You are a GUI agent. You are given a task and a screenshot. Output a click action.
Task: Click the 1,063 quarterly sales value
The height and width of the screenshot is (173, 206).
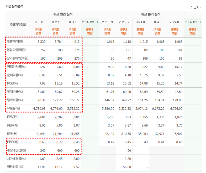(178, 42)
